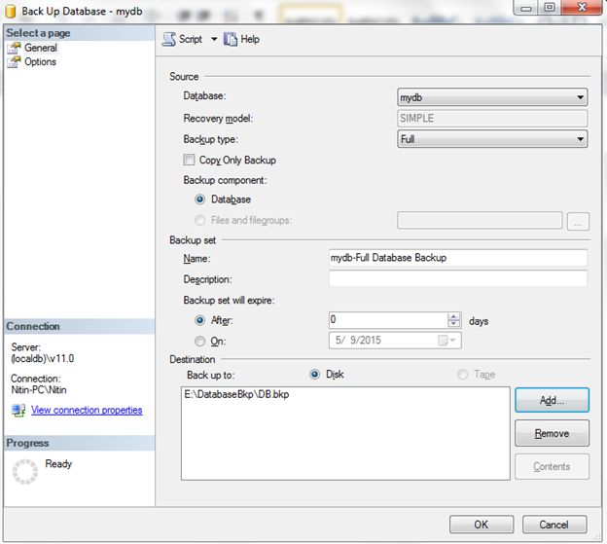Image resolution: width=607 pixels, height=544 pixels.
Task: Click the days value field showing 0
Action: click(x=388, y=320)
